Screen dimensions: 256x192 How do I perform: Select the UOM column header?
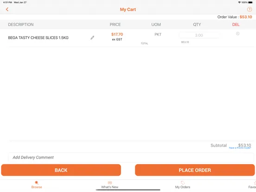[x=156, y=25]
